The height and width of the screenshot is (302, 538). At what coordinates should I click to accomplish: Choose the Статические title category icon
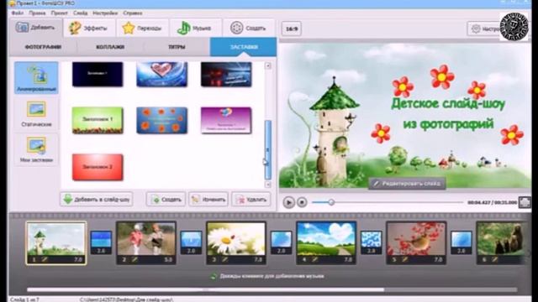[x=36, y=114]
